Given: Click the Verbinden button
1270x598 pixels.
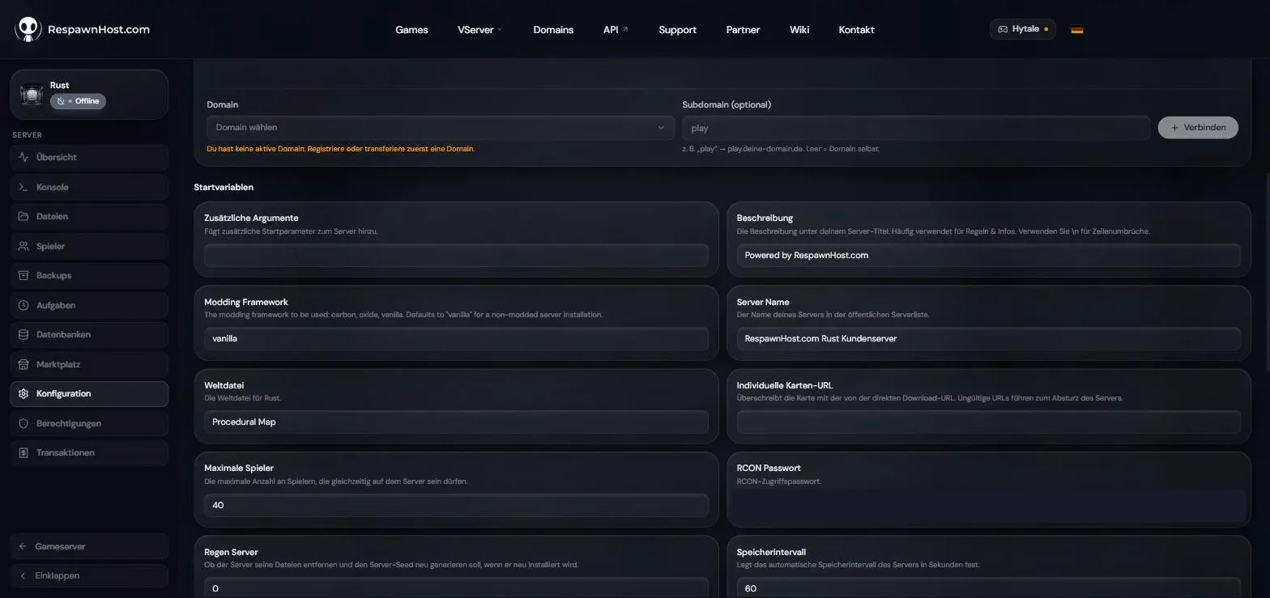Looking at the screenshot, I should 1198,127.
